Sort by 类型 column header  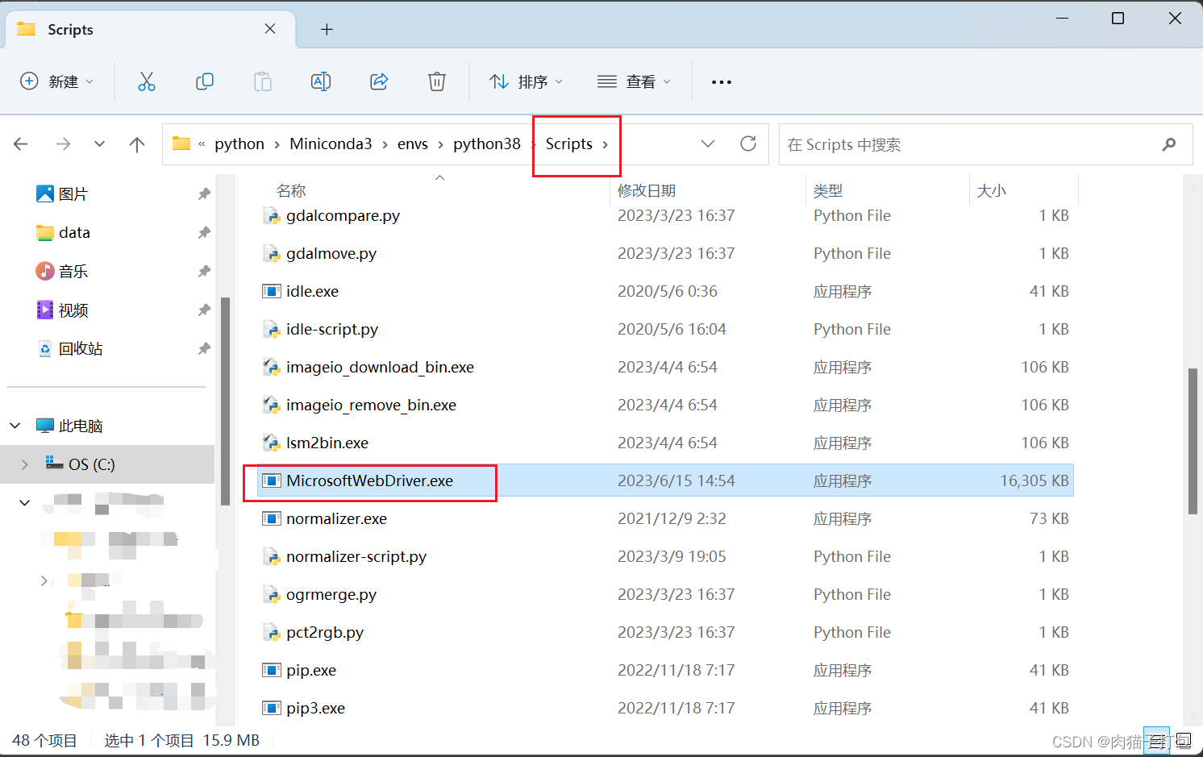(828, 190)
